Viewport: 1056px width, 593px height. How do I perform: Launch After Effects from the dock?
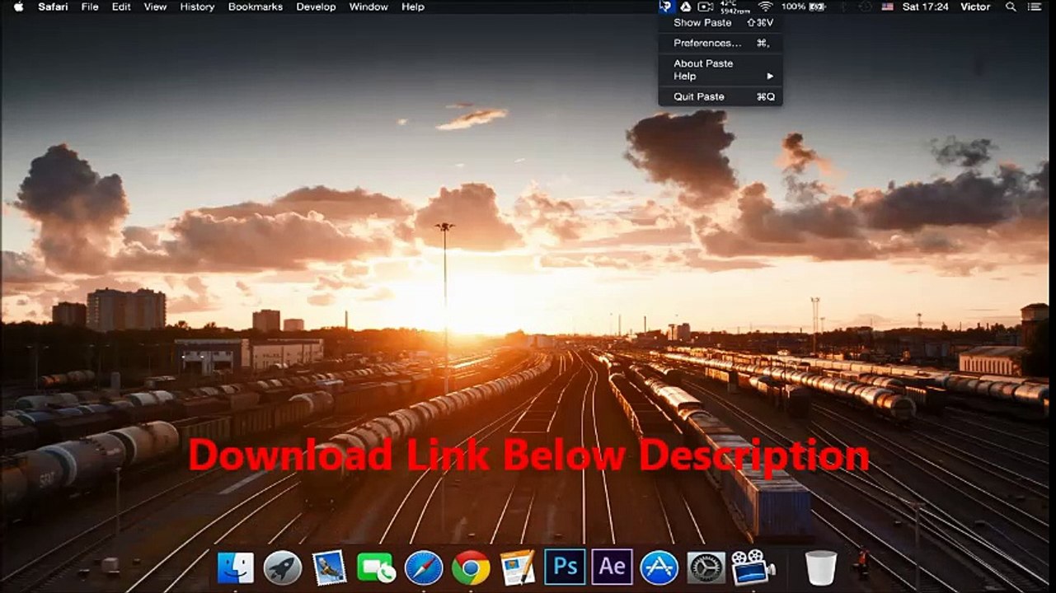(x=612, y=567)
